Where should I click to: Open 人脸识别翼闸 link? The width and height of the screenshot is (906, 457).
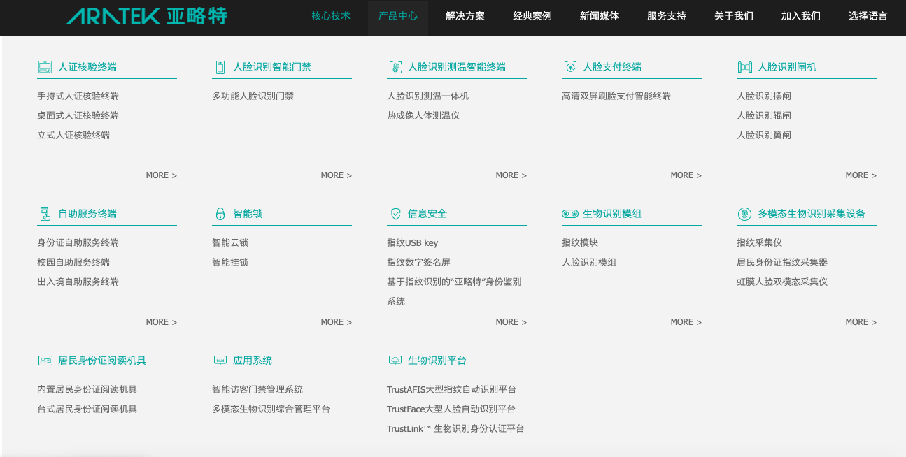click(764, 135)
